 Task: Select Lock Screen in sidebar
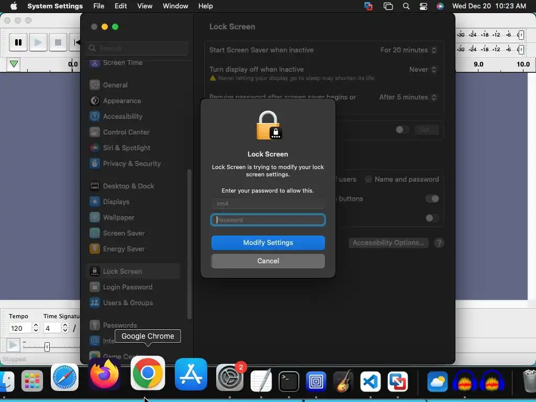(x=133, y=271)
